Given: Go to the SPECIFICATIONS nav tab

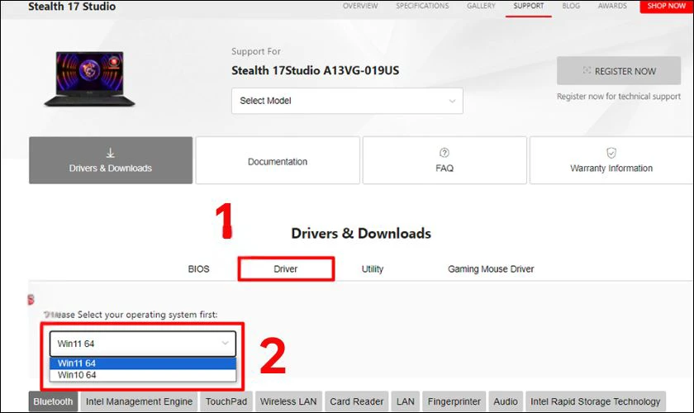Looking at the screenshot, I should 422,7.
